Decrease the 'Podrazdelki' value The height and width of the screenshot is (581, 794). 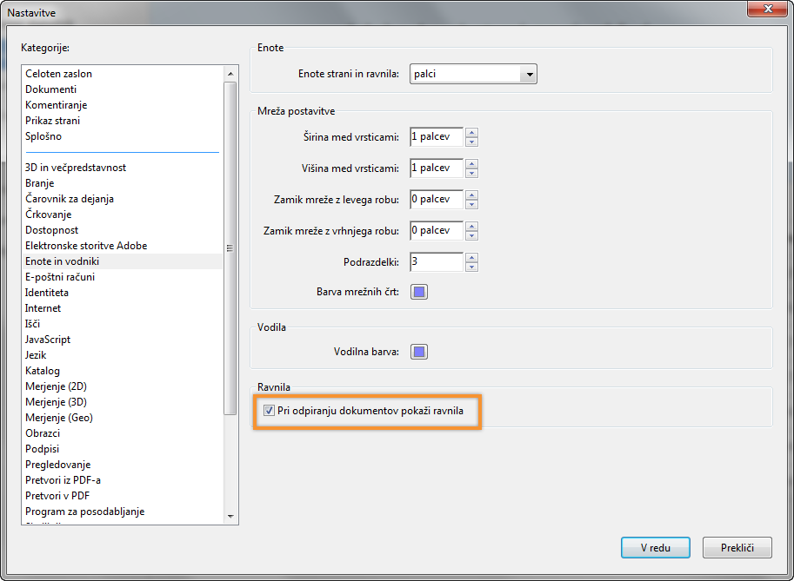pyautogui.click(x=471, y=267)
